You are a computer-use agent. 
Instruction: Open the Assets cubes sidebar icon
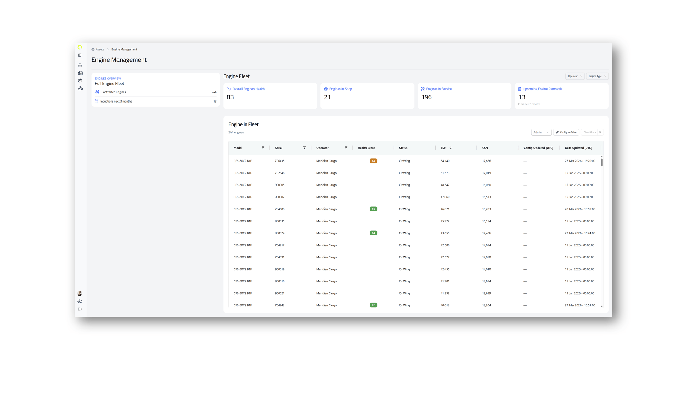(x=80, y=65)
